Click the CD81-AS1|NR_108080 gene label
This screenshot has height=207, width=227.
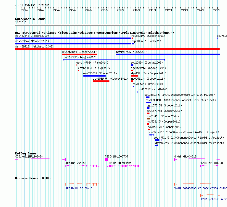pyautogui.click(x=29, y=156)
